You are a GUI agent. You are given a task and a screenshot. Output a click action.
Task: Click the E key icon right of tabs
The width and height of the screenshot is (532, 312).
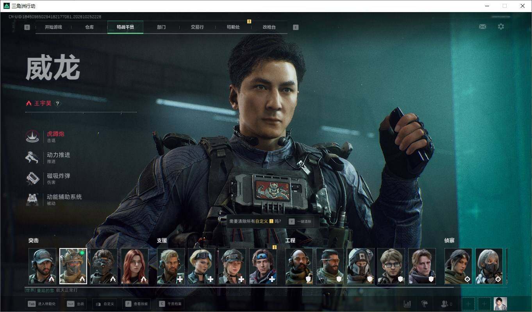[x=296, y=27]
